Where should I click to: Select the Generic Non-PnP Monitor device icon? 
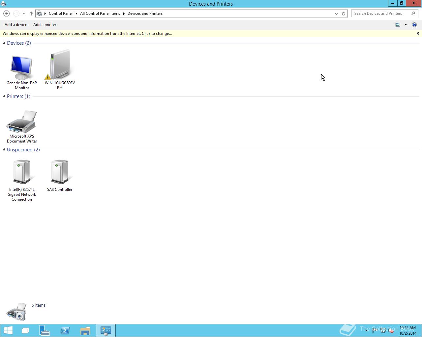click(x=22, y=68)
